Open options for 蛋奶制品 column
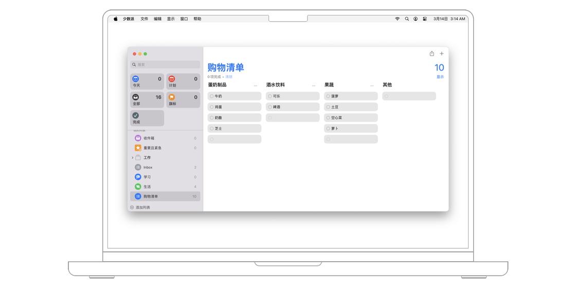This screenshot has width=576, height=288. point(255,85)
